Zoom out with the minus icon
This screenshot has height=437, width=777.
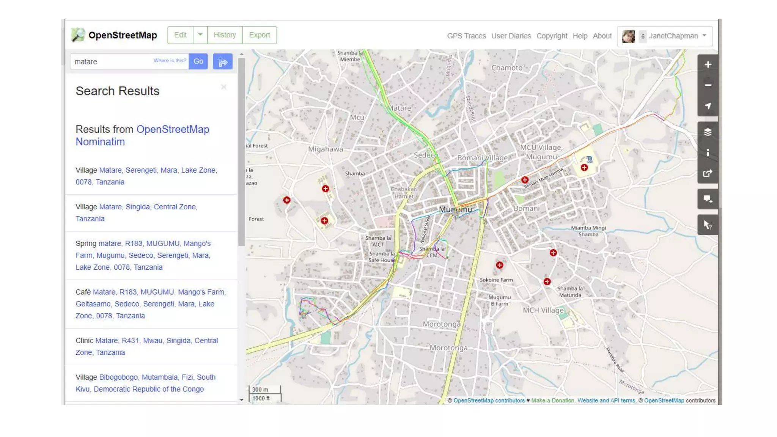pos(708,85)
